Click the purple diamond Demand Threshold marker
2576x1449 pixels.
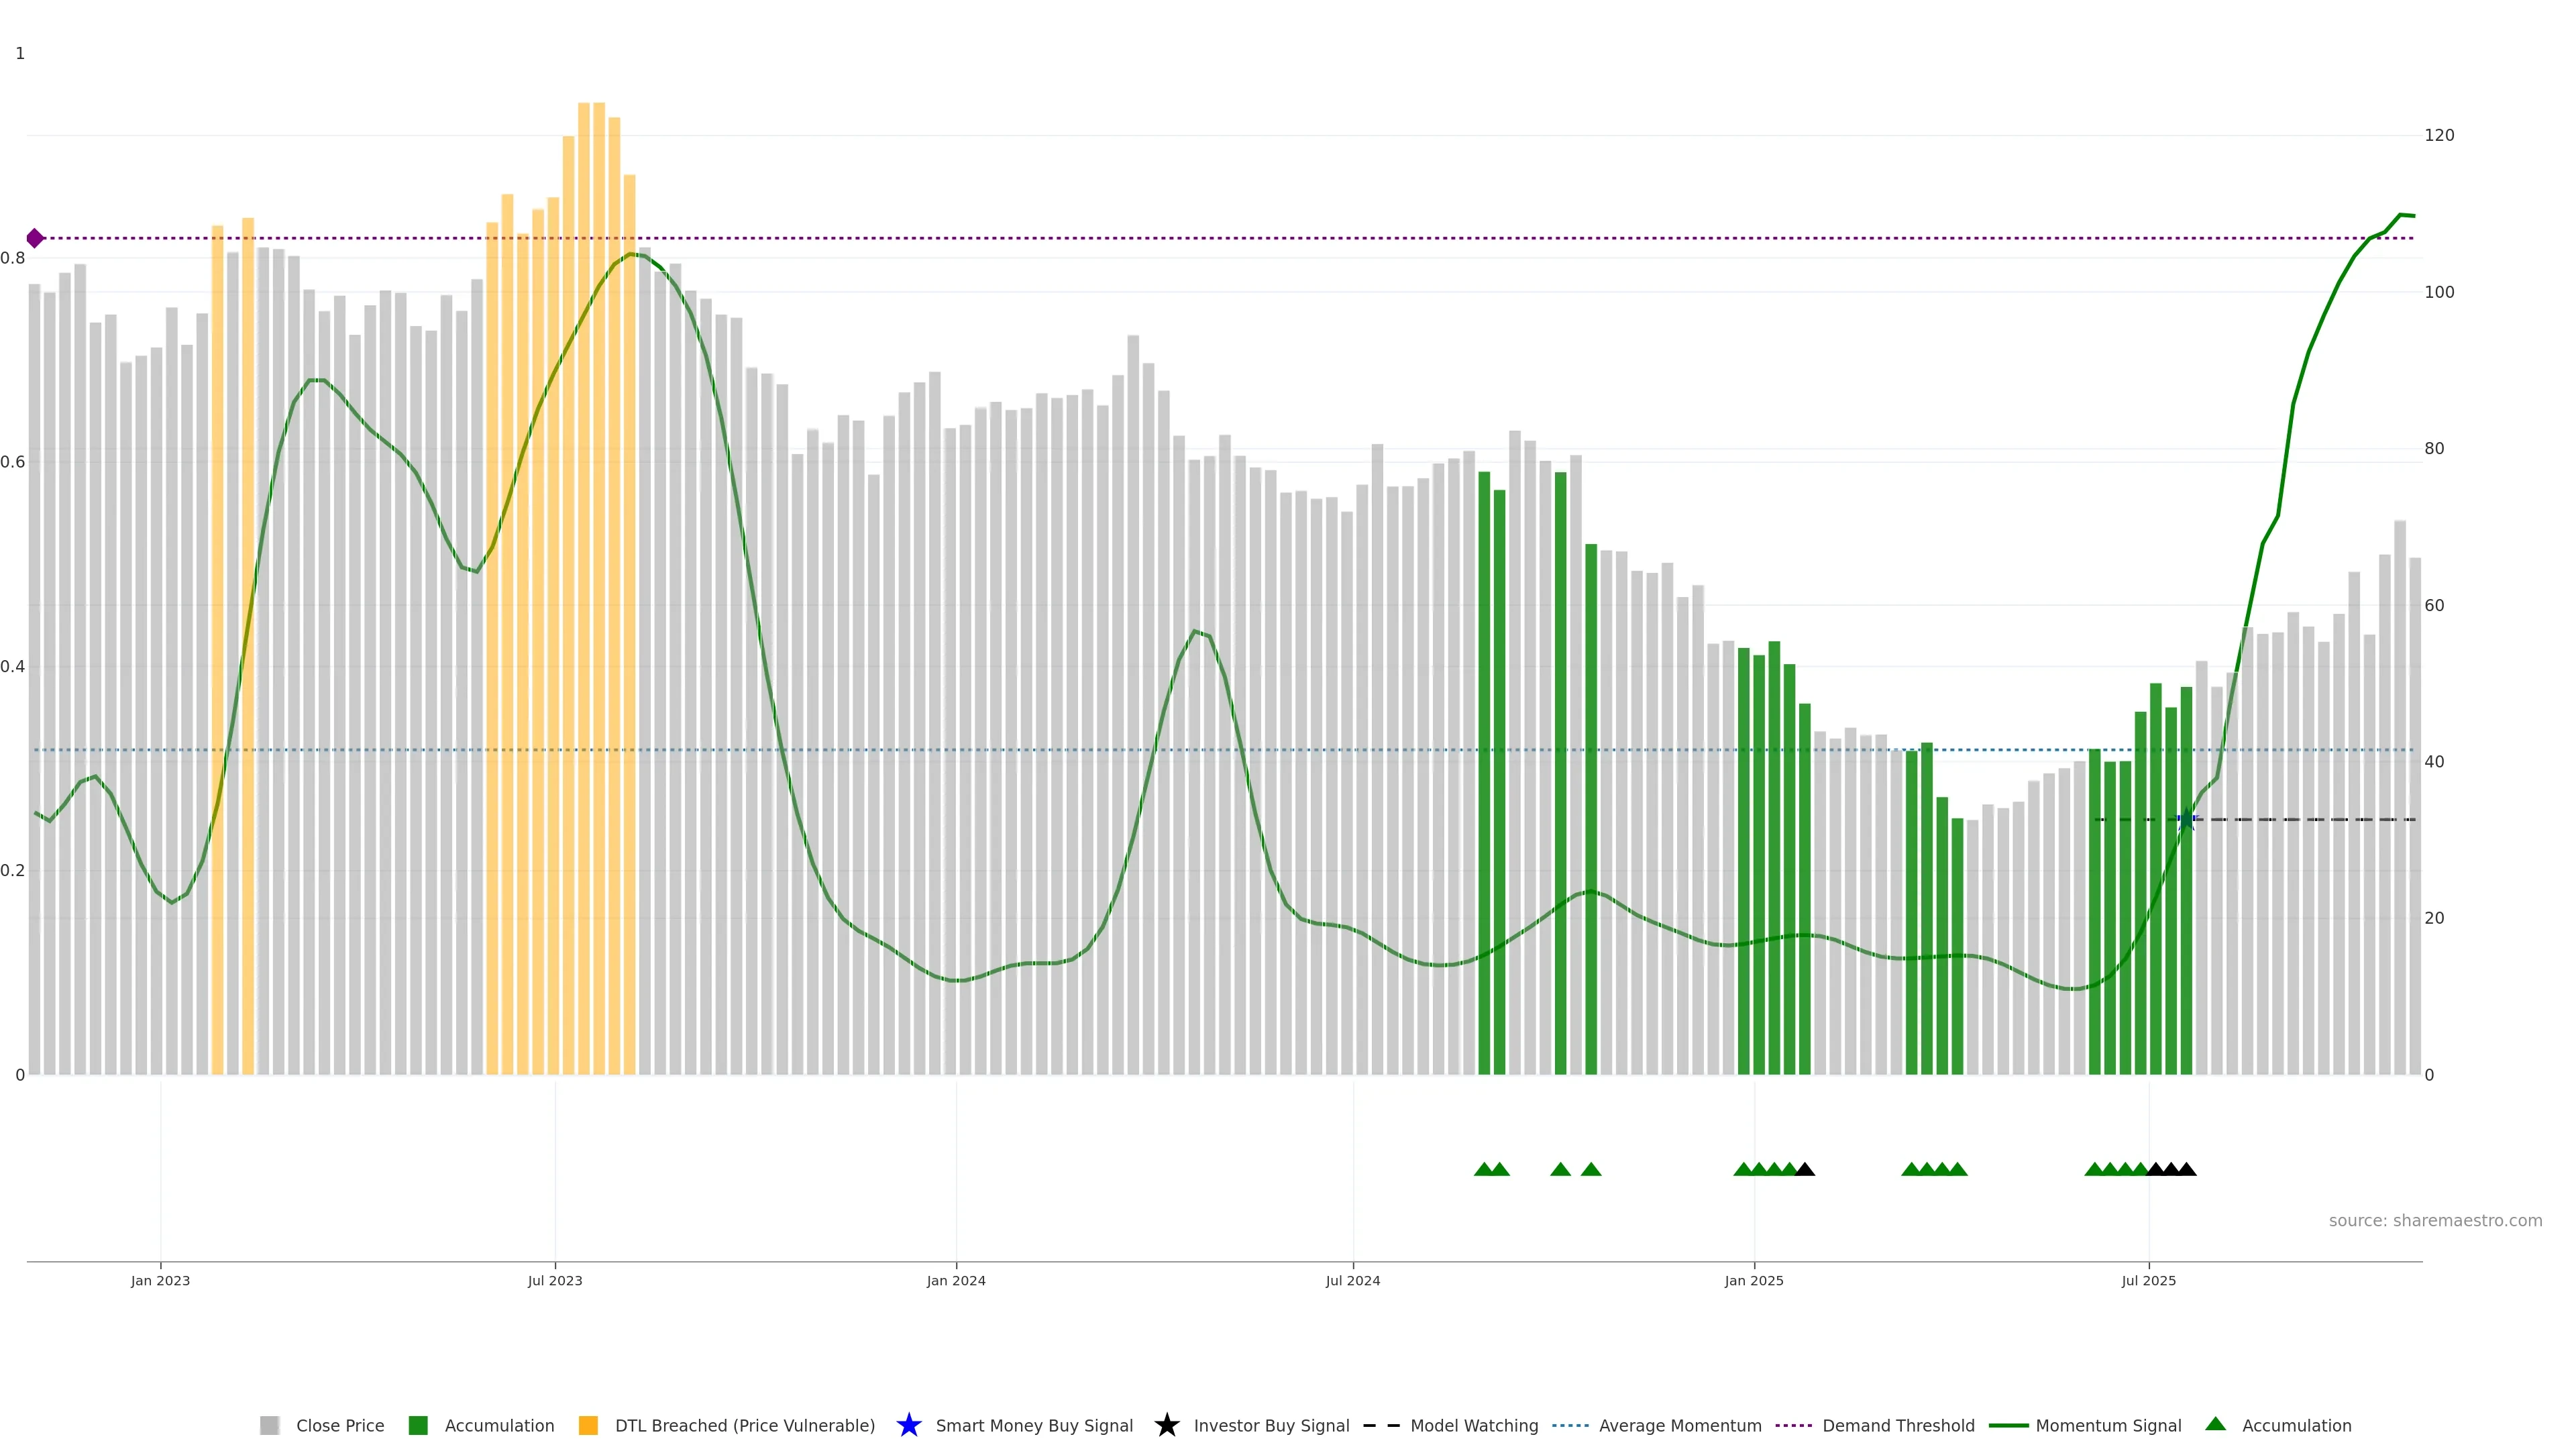pyautogui.click(x=35, y=238)
